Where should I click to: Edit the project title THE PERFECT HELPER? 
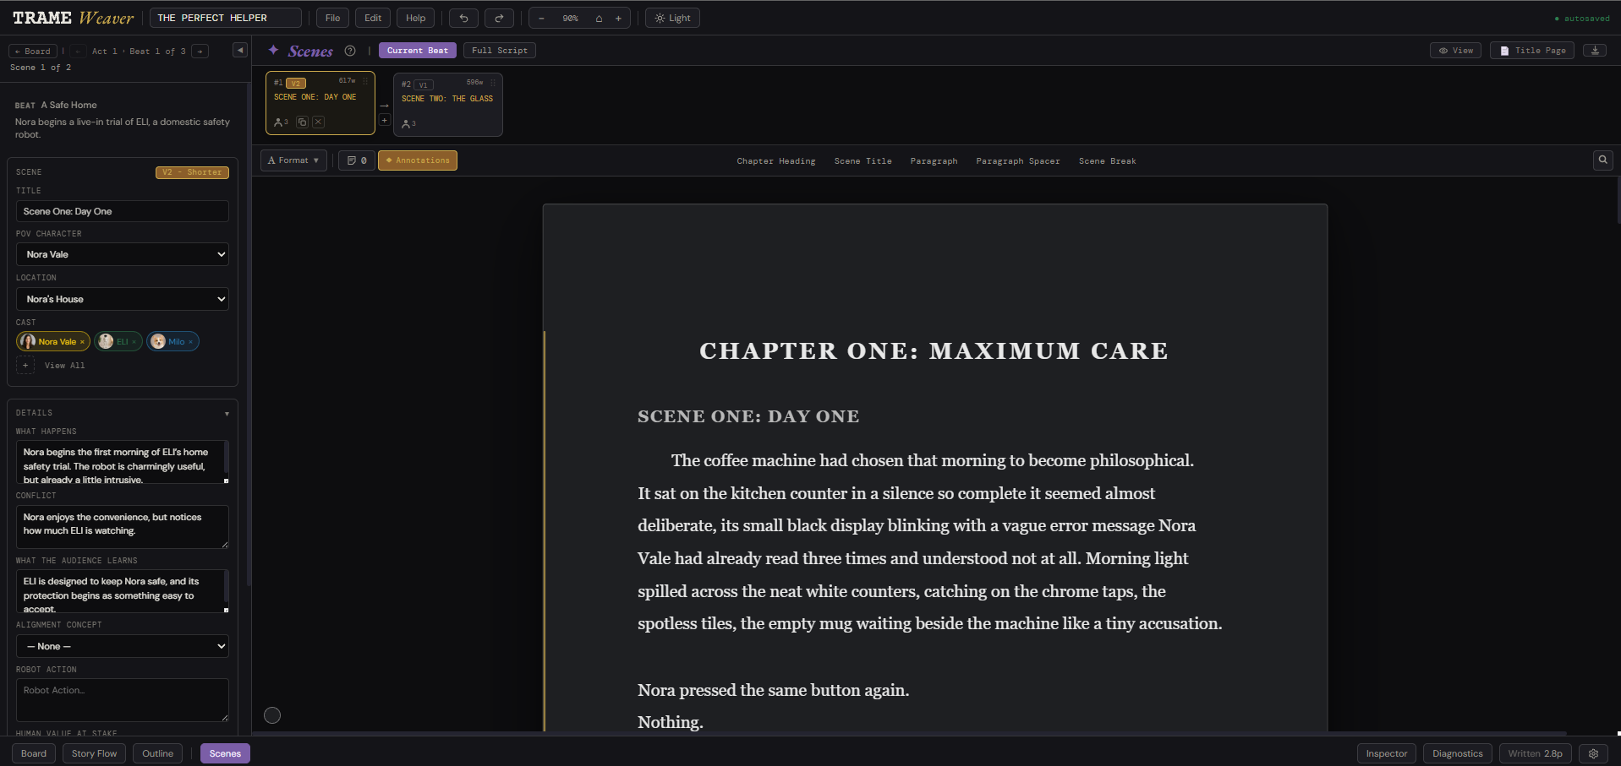[x=225, y=18]
